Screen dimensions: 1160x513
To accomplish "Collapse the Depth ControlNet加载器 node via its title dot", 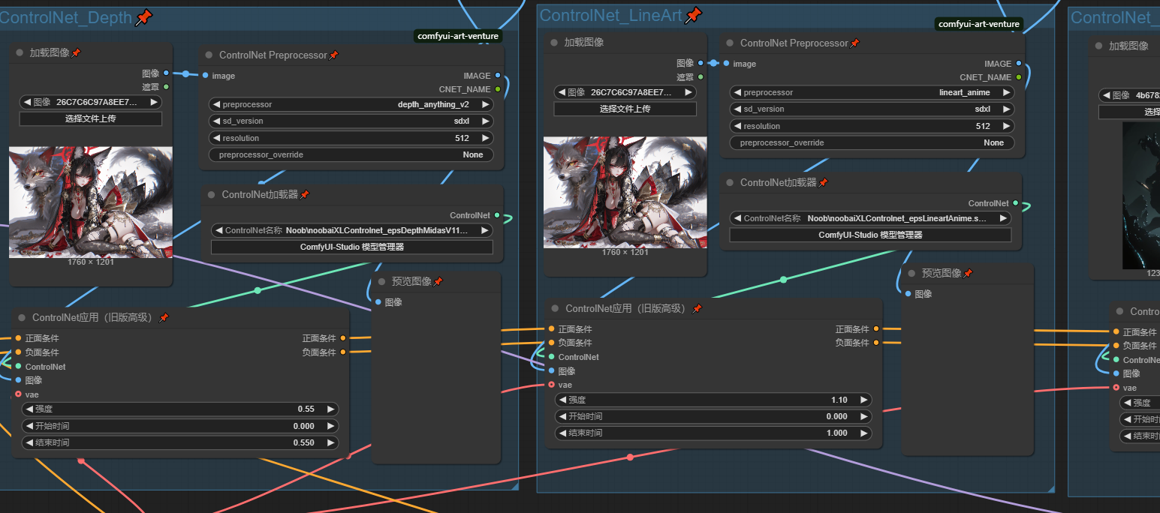I will (211, 195).
